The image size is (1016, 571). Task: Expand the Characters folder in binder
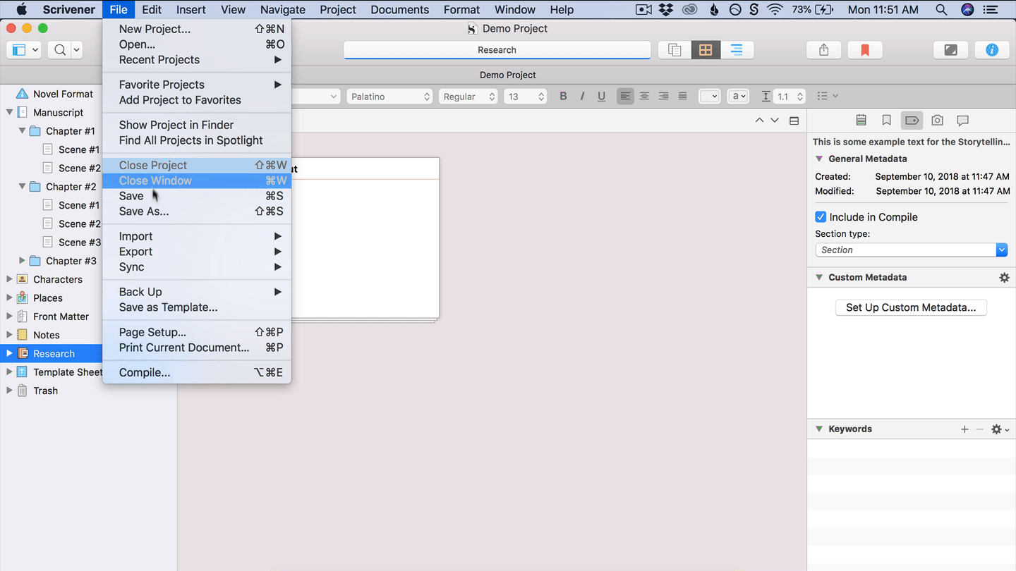[x=10, y=279]
